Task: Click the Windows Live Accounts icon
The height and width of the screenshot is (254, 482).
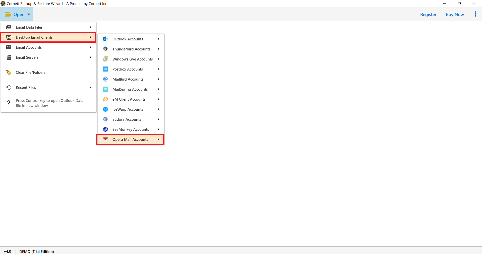Action: point(105,59)
